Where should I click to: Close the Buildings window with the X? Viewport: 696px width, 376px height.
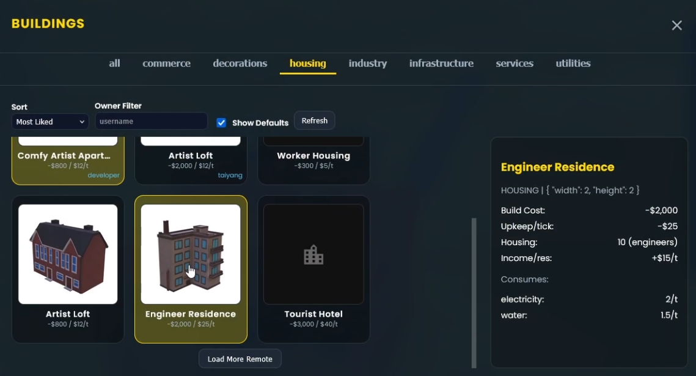coord(676,26)
